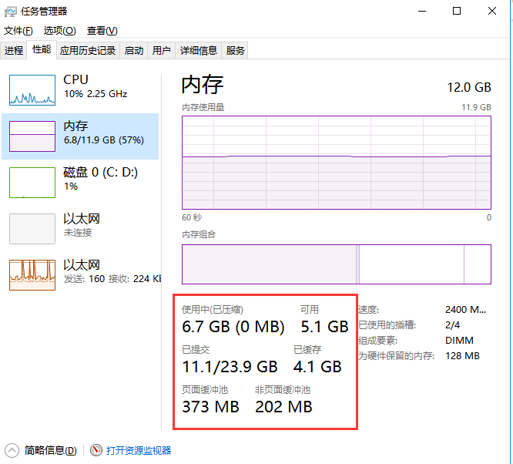513x464 pixels.
Task: Switch to the 进程 tab
Action: point(14,51)
